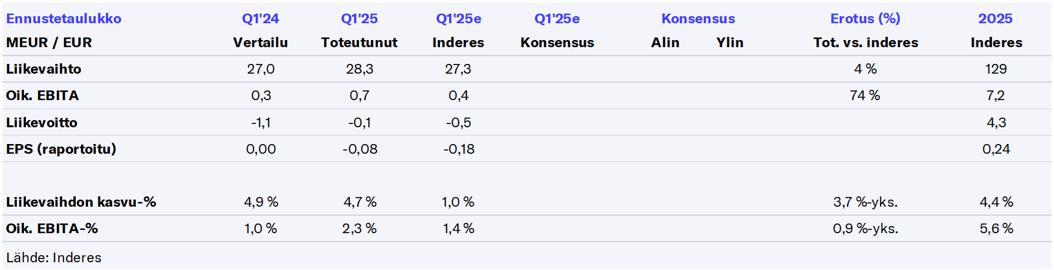Select the Q1'24 column header
Viewport: 1054px width, 270px height.
coord(260,19)
